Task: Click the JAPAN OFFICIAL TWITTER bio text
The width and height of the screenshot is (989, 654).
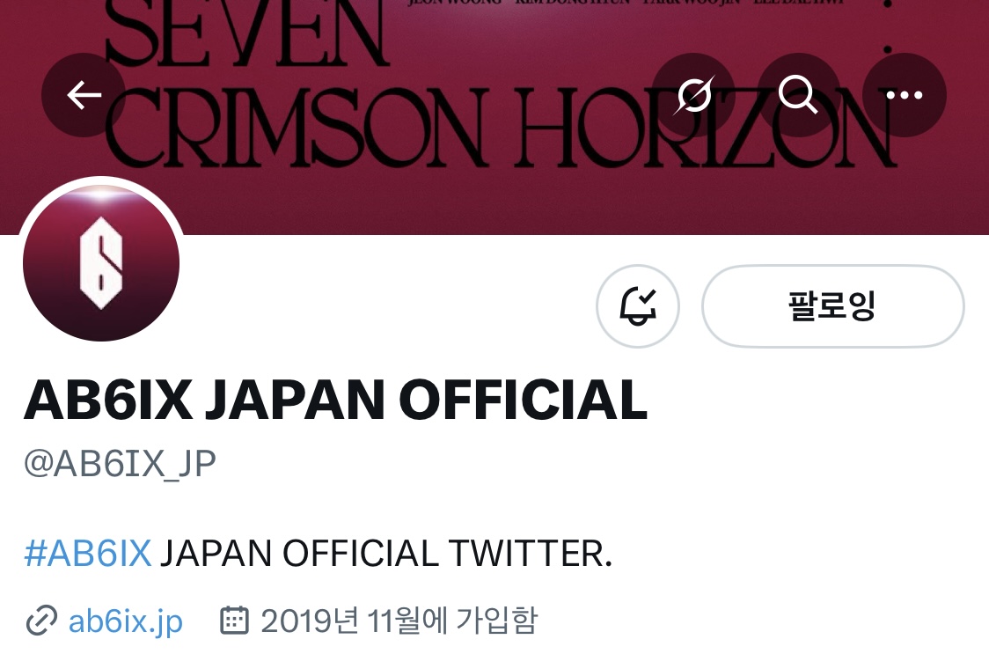Action: (386, 554)
